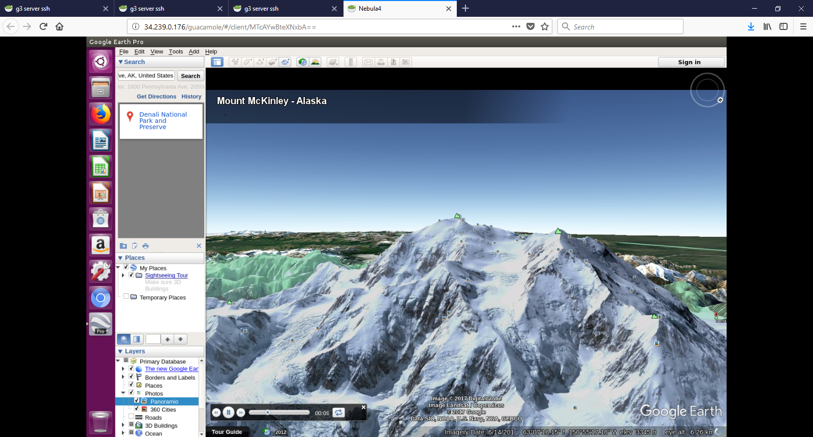813x437 pixels.
Task: Add a placemark from the toolbar
Action: (x=235, y=62)
